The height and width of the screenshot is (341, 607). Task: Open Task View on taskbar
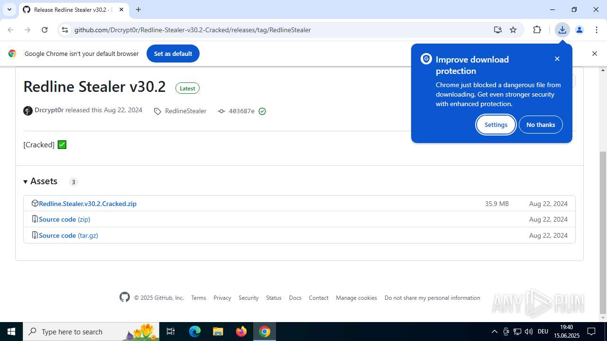pos(171,332)
